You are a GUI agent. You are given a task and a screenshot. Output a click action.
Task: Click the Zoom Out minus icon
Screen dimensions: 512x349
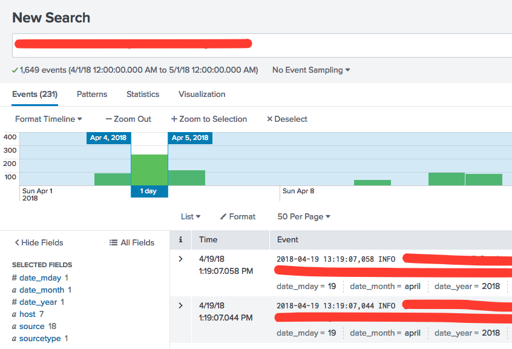(x=109, y=119)
